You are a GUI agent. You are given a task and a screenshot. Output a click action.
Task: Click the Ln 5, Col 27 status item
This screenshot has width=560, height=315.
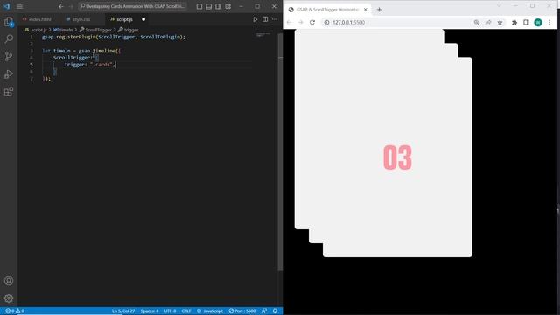123,311
